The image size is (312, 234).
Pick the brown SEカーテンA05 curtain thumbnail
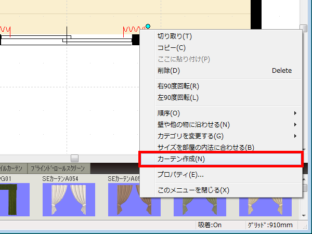coord(125,199)
